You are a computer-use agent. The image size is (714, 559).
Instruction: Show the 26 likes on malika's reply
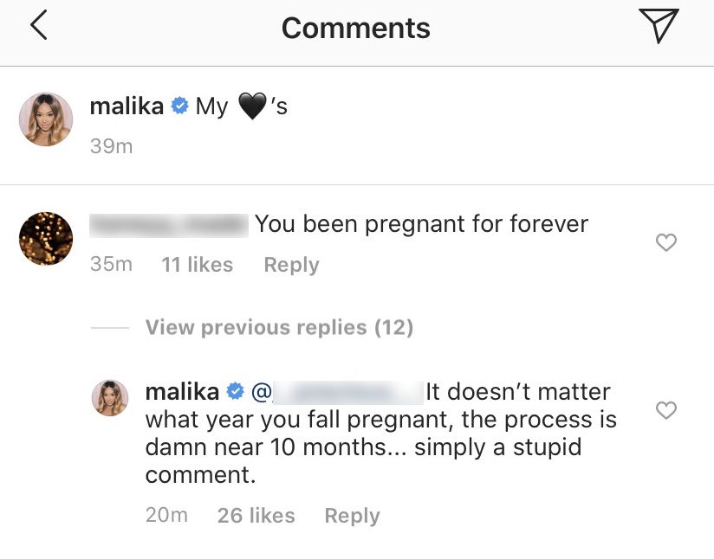(256, 515)
